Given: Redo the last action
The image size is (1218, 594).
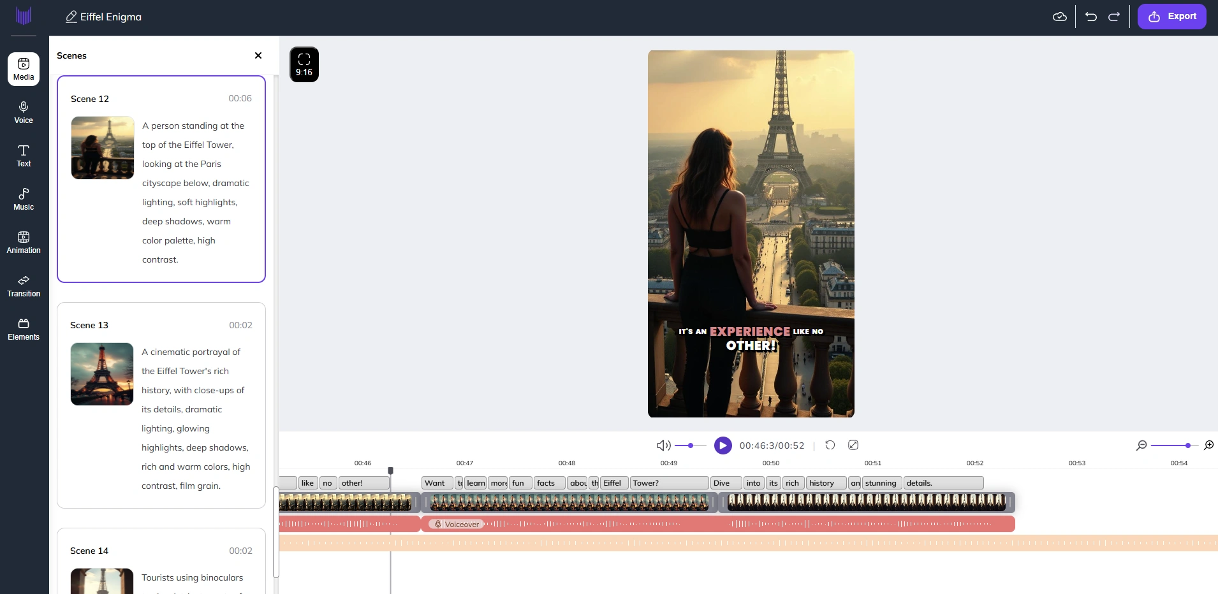Looking at the screenshot, I should point(1114,17).
